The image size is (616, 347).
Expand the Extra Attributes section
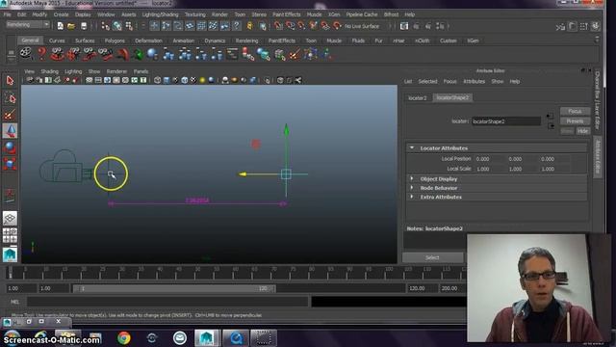coord(412,197)
